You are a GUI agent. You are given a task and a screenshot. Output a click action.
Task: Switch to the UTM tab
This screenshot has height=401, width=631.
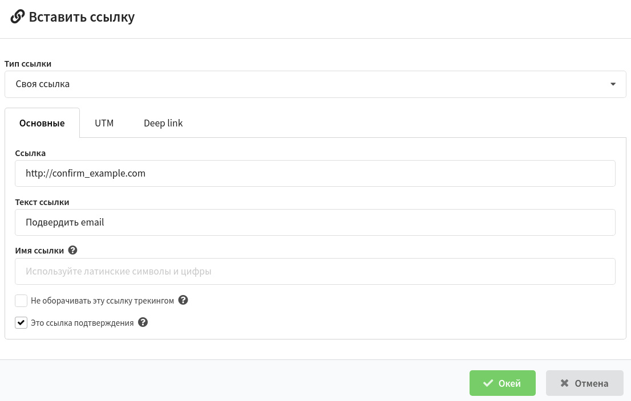(x=104, y=123)
